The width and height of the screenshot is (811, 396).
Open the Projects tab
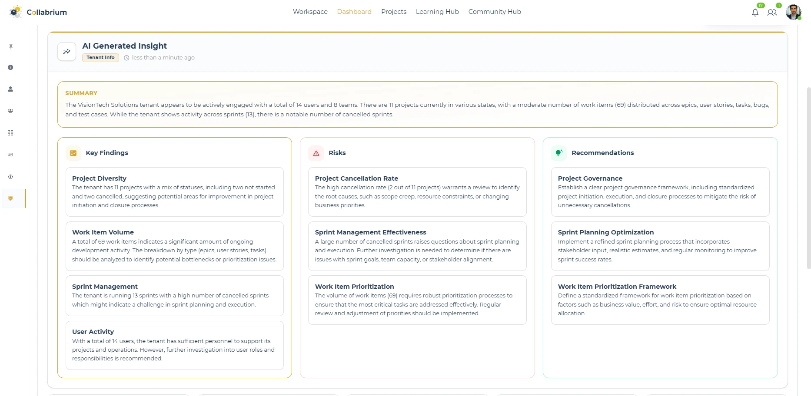click(394, 12)
